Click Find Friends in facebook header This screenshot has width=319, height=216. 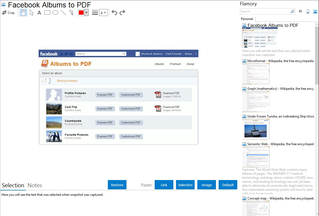pyautogui.click(x=174, y=54)
